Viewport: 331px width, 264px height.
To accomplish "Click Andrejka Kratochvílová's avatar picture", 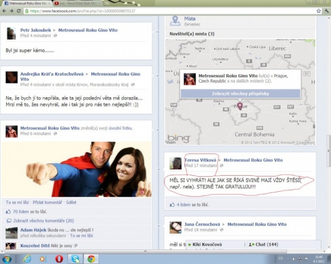I will pos(11,77).
